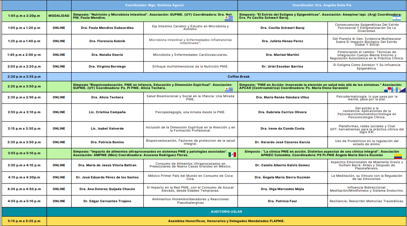Image resolution: width=407 pixels, height=226 pixels.
Task: Click the 2:20 p.m a 2:35 p.m time cell
Action: click(24, 77)
